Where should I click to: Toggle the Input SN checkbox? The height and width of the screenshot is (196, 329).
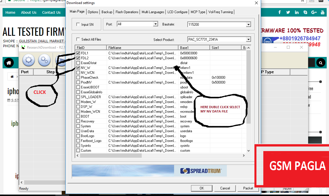[78, 24]
